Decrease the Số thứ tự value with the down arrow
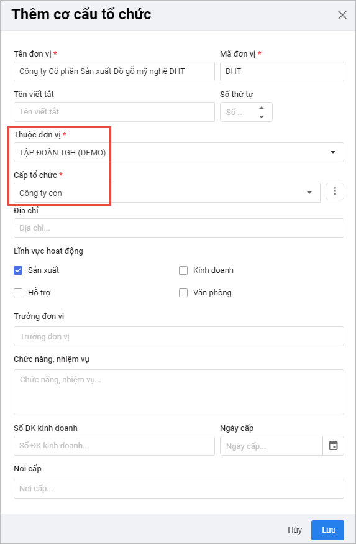This screenshot has width=356, height=544. click(262, 117)
